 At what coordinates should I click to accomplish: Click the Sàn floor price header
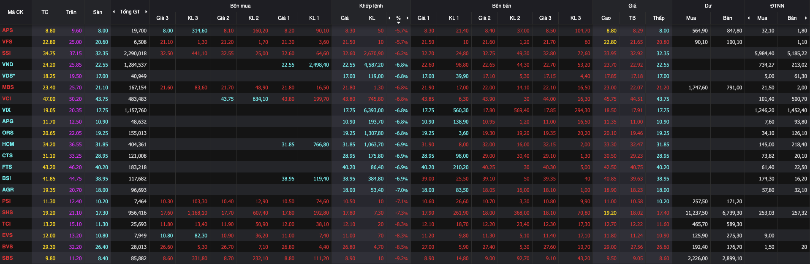tap(98, 12)
